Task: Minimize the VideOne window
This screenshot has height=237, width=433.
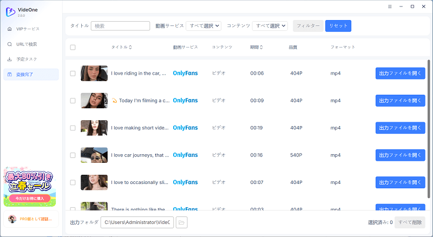Action: 401,6
